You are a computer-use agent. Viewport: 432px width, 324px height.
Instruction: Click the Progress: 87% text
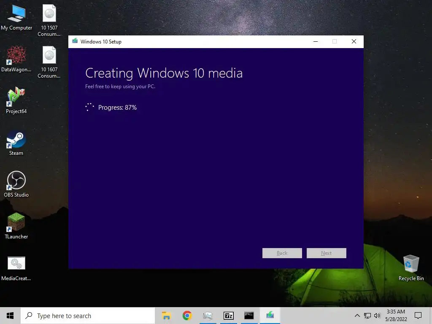[x=117, y=108]
